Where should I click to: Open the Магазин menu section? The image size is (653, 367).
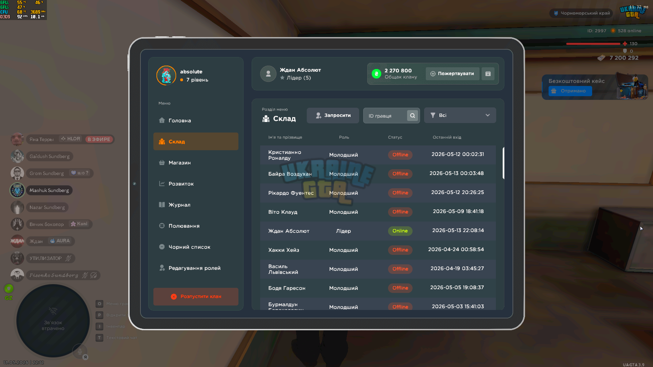(x=196, y=162)
